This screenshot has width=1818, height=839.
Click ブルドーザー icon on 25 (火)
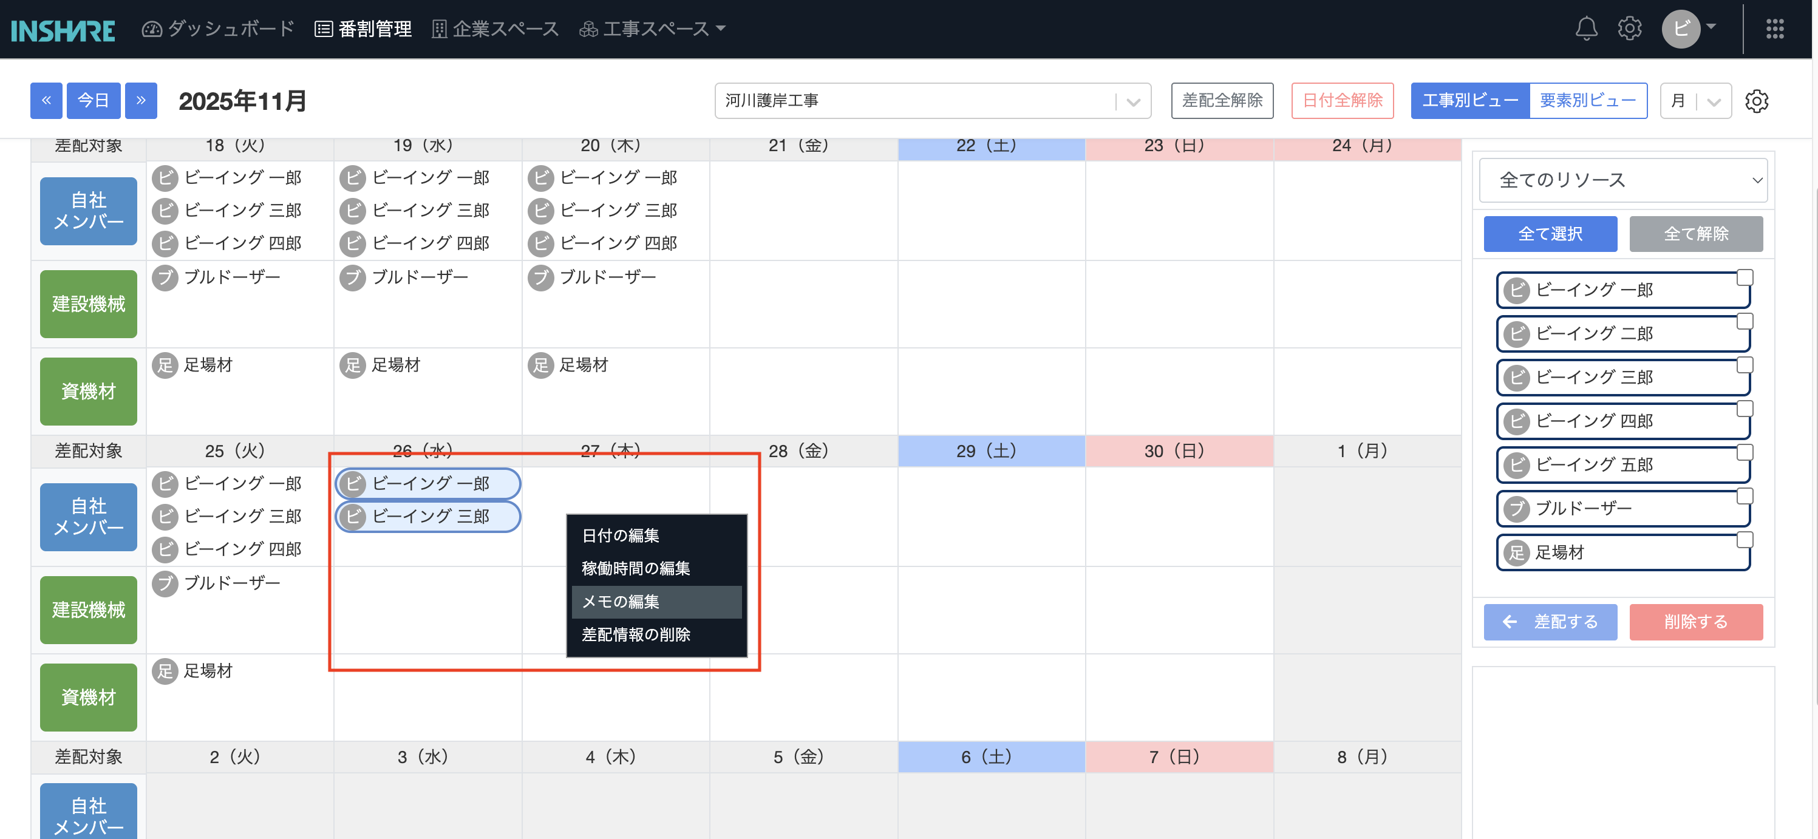[x=165, y=583]
